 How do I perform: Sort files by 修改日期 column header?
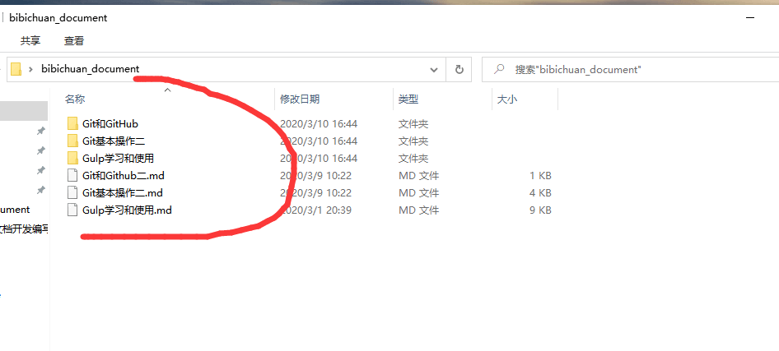point(299,99)
